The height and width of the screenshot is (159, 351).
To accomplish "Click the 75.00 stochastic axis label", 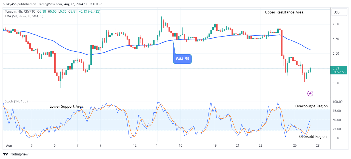I will [336, 111].
